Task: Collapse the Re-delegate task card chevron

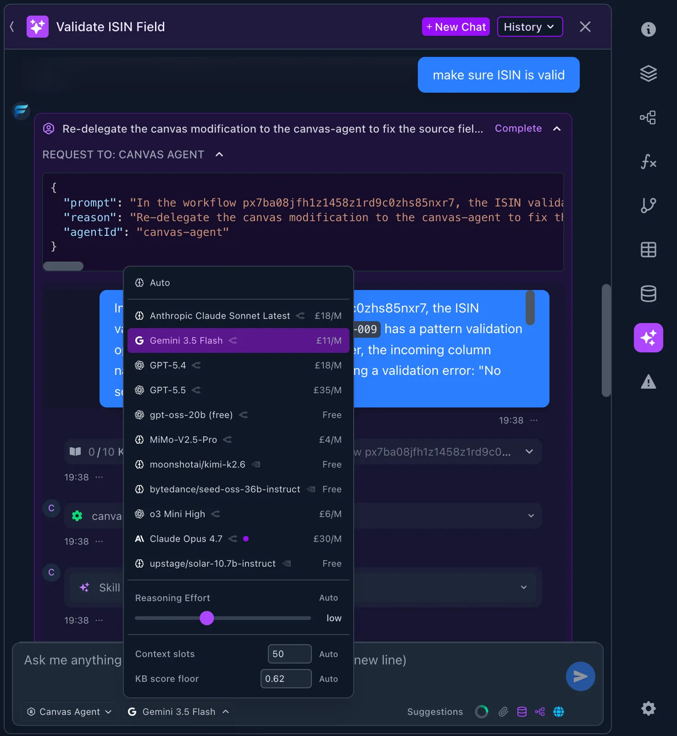Action: click(x=557, y=128)
